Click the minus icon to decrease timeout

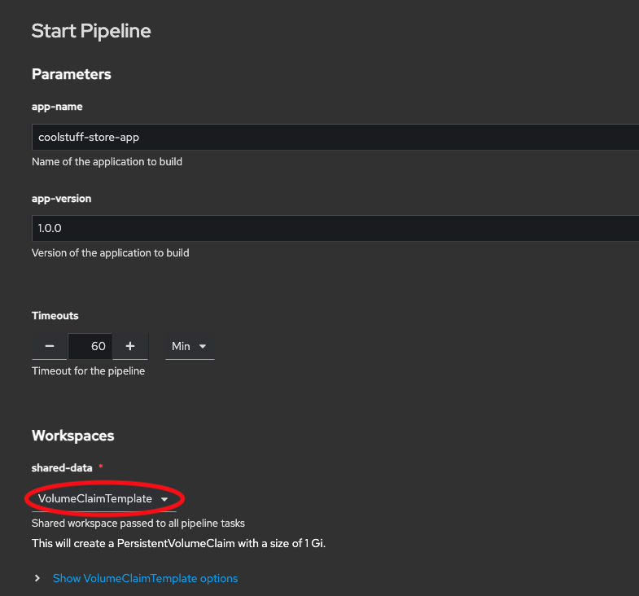click(x=50, y=346)
